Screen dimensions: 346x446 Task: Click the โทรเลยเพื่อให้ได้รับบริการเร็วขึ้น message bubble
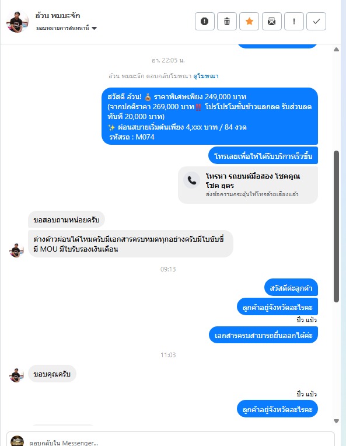coord(263,156)
